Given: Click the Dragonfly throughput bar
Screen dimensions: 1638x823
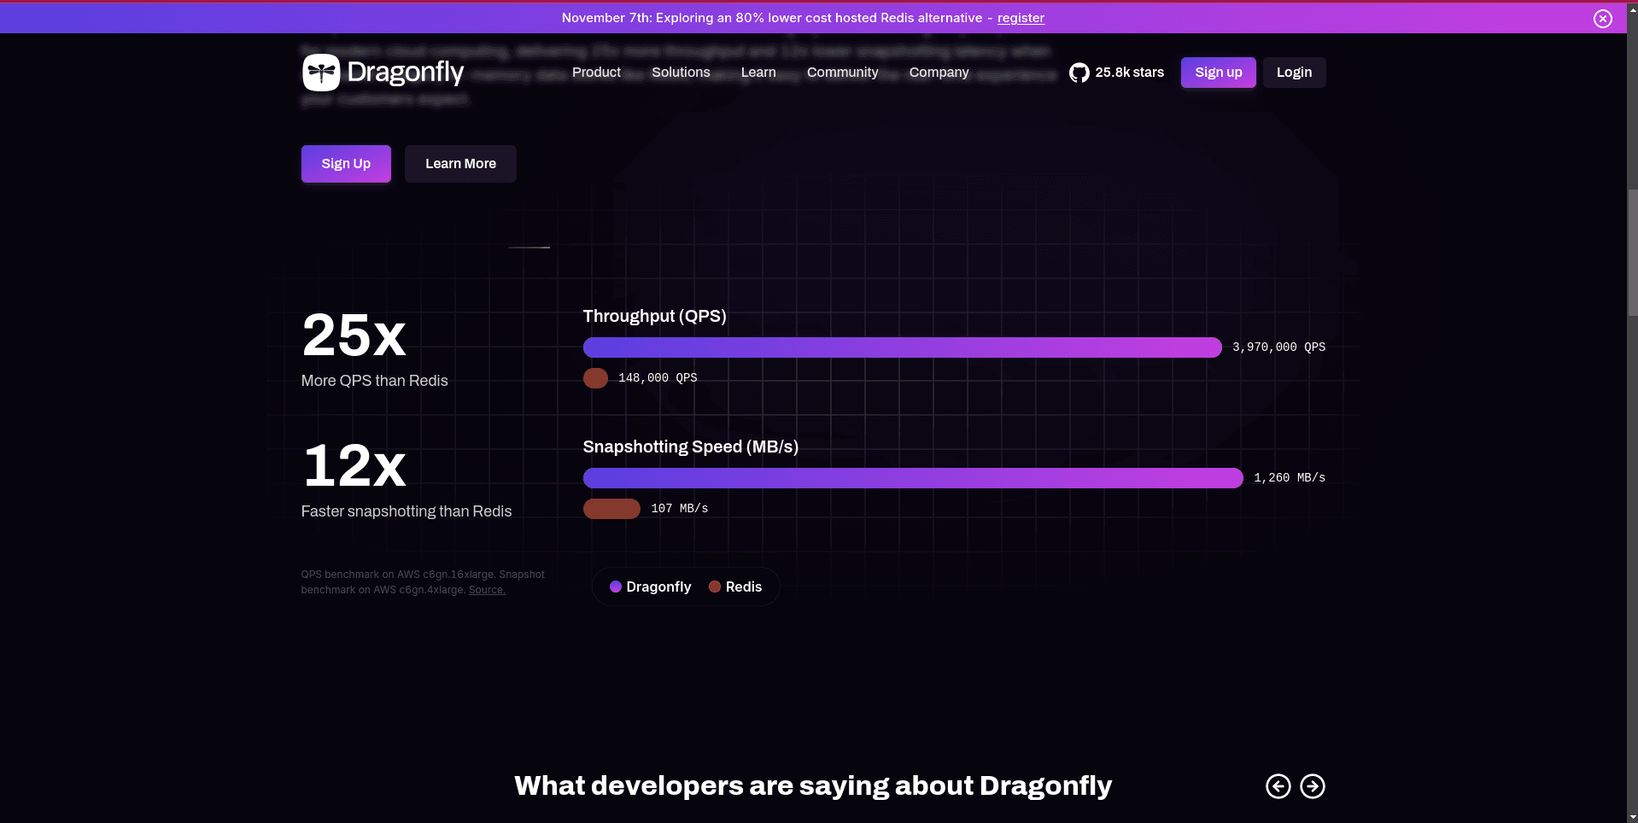Looking at the screenshot, I should [x=902, y=347].
